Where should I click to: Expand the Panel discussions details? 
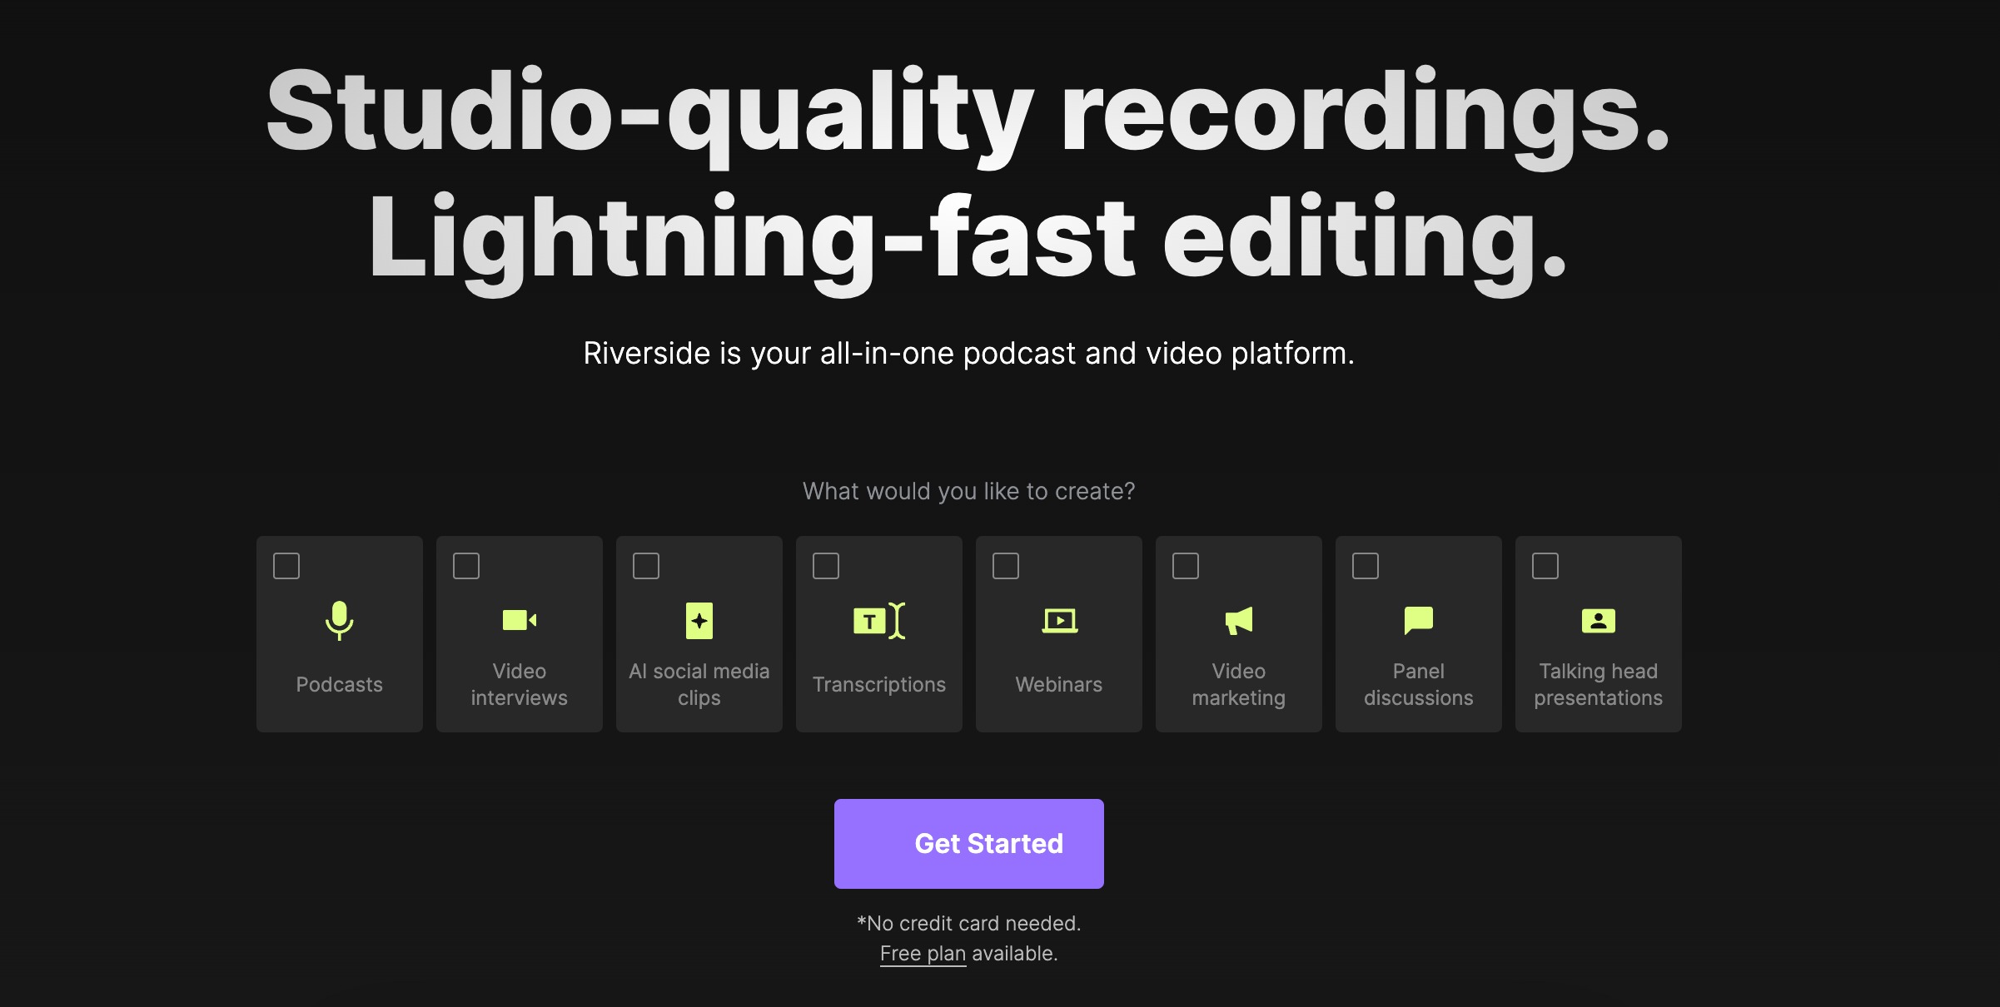(x=1418, y=633)
